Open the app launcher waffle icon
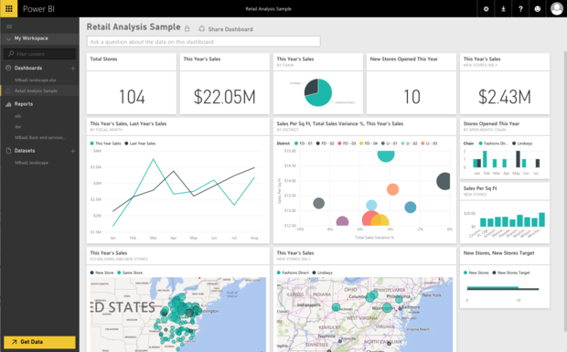This screenshot has height=352, width=567. click(x=8, y=8)
